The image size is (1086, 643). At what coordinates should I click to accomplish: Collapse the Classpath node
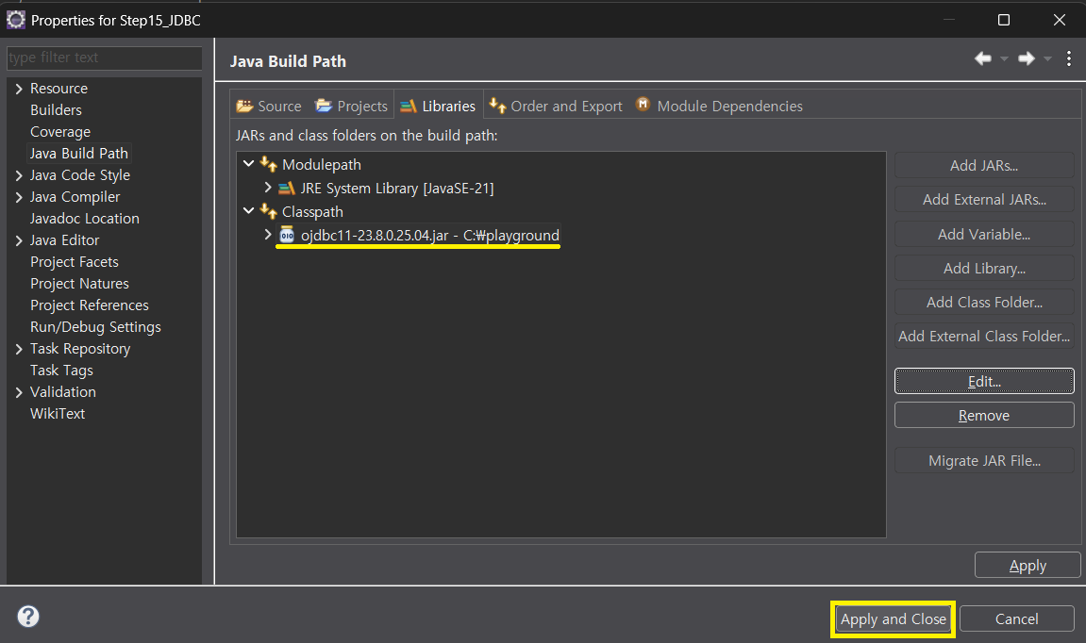pyautogui.click(x=249, y=210)
